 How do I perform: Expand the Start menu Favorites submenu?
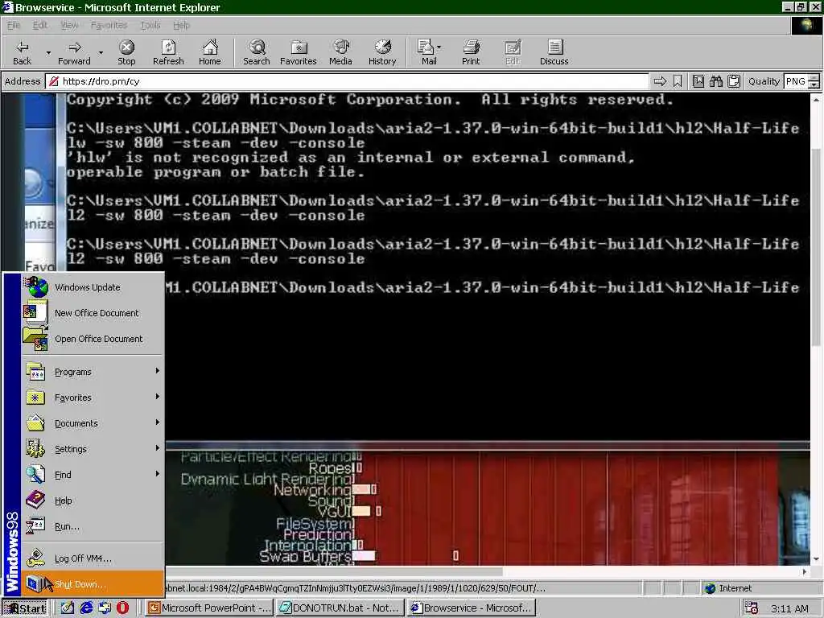click(93, 398)
